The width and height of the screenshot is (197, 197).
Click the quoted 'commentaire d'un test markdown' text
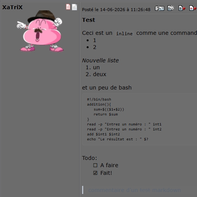point(134,190)
